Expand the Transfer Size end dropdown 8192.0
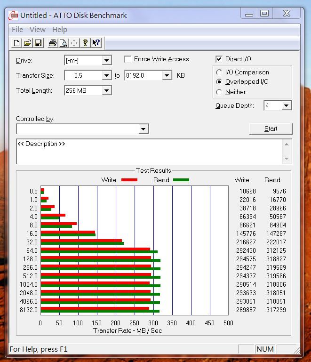The width and height of the screenshot is (311, 362). click(x=167, y=75)
